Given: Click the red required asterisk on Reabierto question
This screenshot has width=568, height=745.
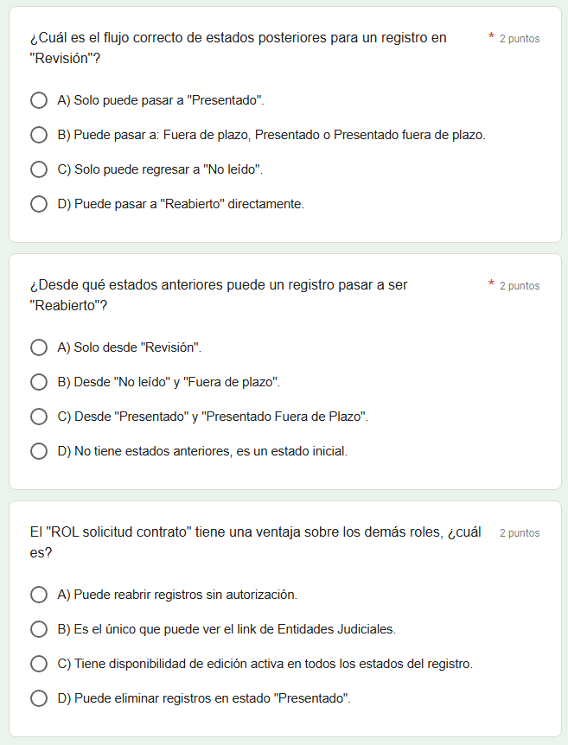Looking at the screenshot, I should (x=491, y=284).
